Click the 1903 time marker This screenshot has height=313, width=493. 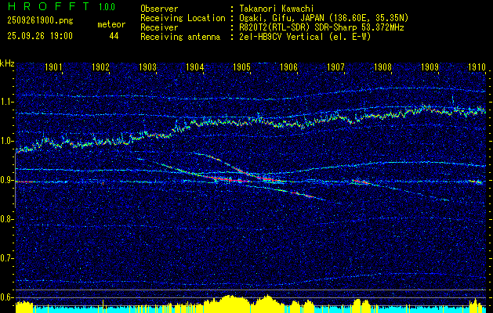[x=147, y=67]
